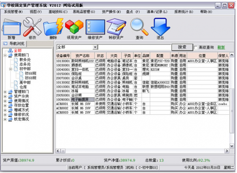
Task: Open the 视图(V) menu
Action: (36, 12)
